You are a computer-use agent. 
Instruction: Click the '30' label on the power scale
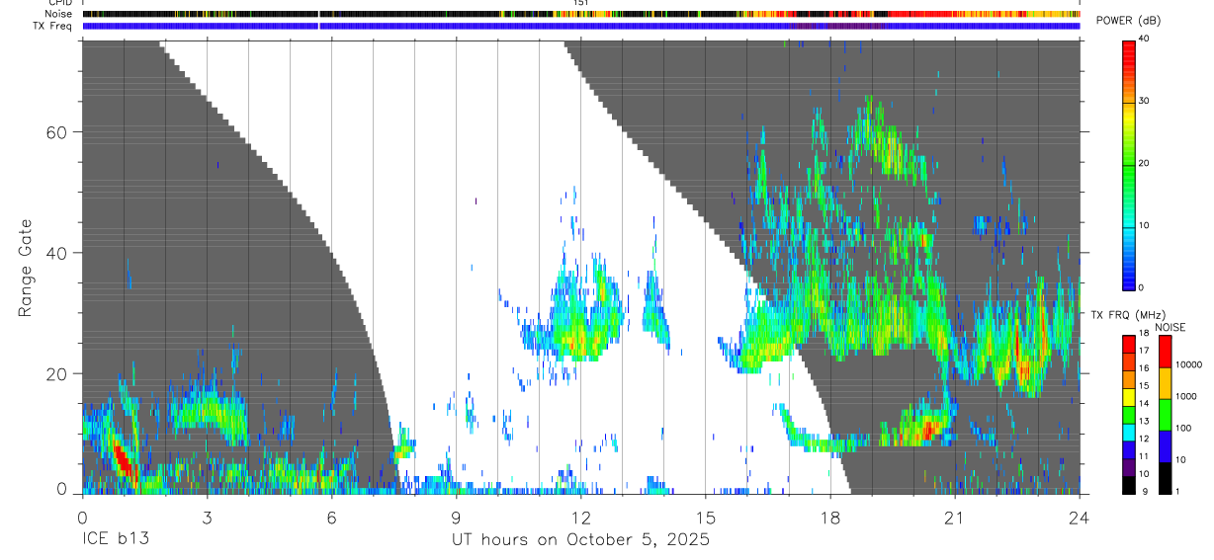coord(1144,102)
